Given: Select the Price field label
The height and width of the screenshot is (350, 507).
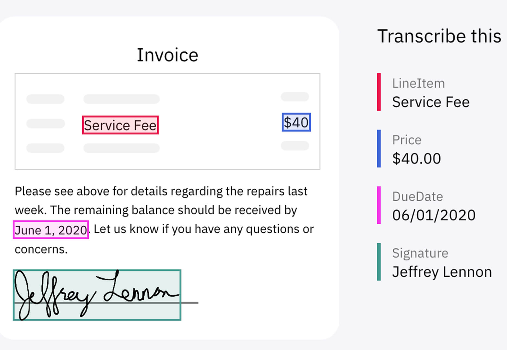Looking at the screenshot, I should tap(407, 140).
